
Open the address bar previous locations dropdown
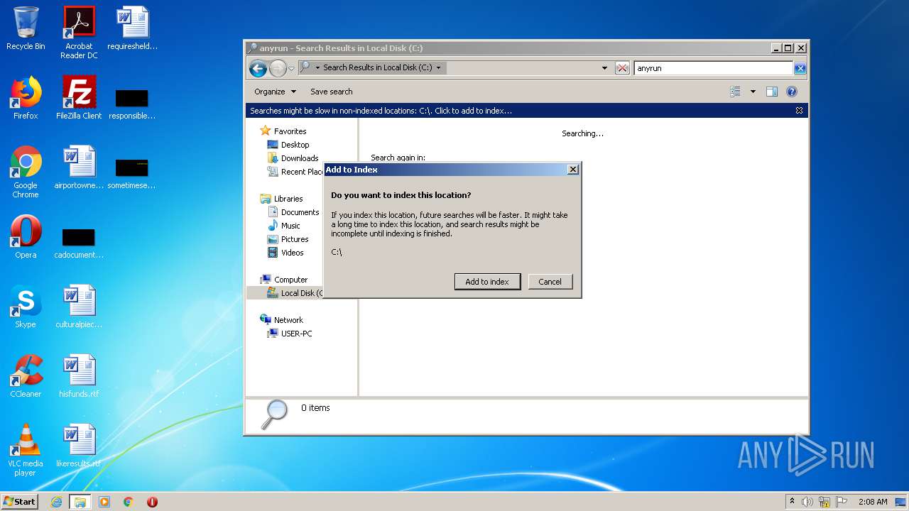tap(604, 68)
